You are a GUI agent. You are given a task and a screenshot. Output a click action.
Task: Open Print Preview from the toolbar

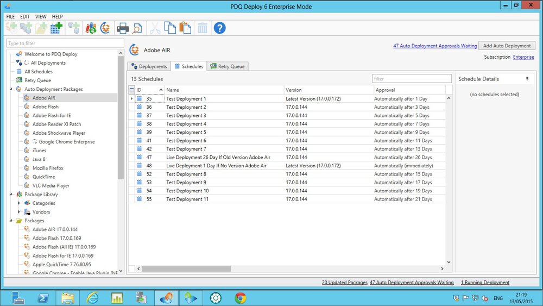tap(137, 28)
